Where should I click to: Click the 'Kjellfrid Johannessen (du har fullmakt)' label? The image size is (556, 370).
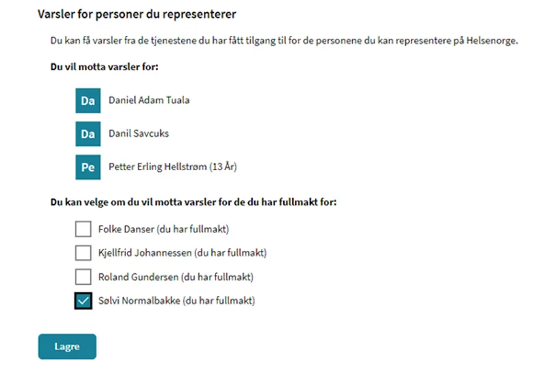click(x=182, y=253)
